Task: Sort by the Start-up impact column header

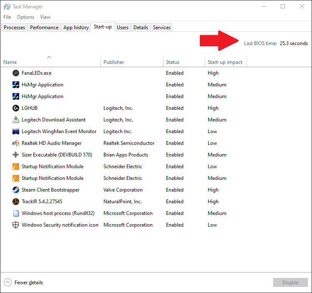Action: coord(226,61)
